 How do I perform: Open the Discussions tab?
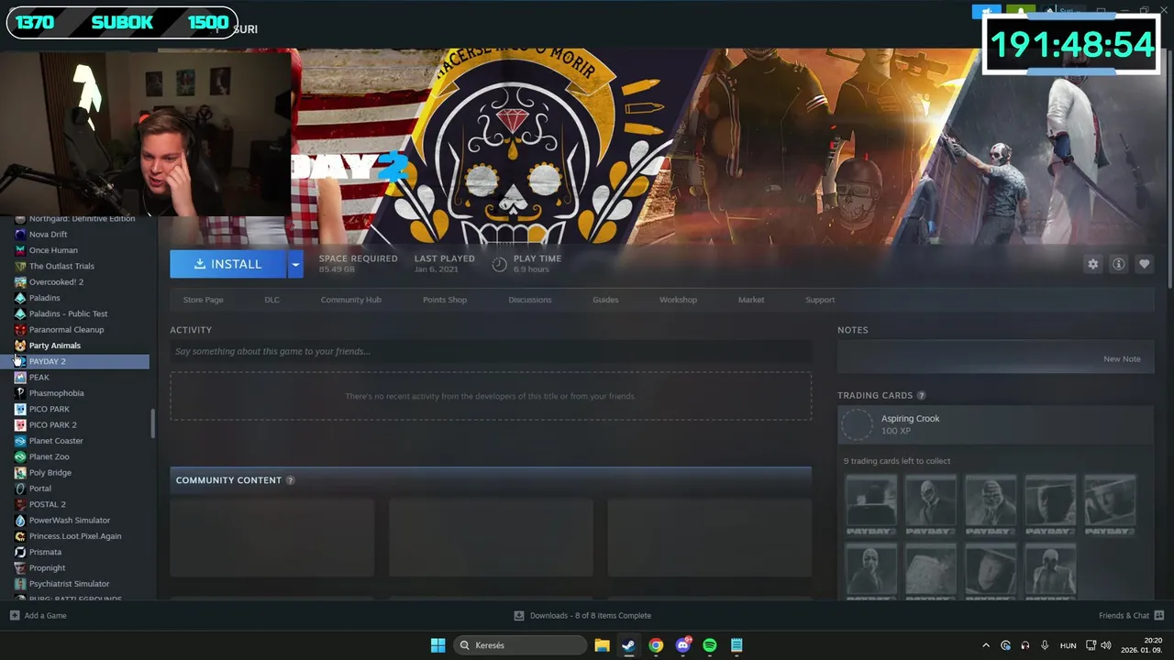[x=530, y=300]
